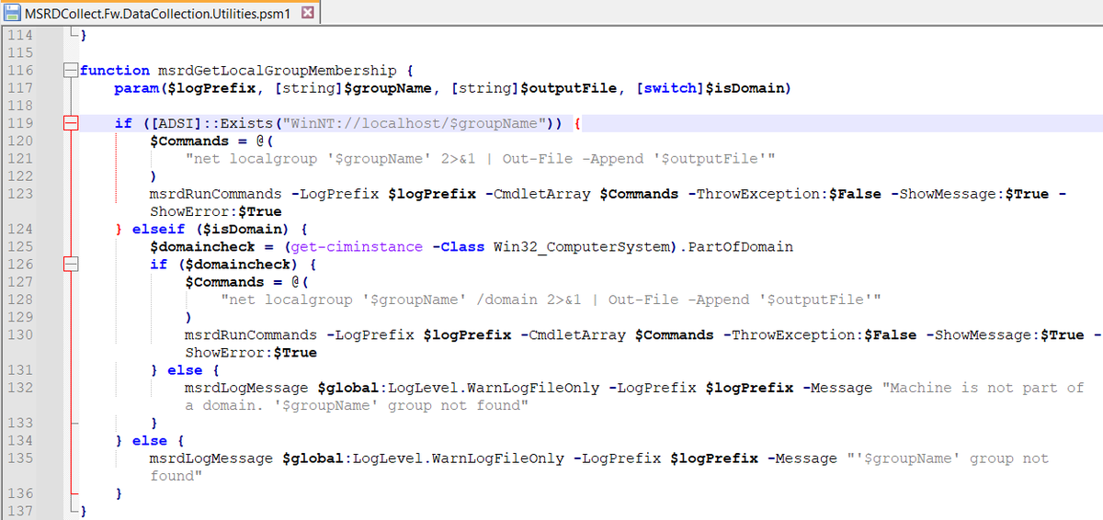The height and width of the screenshot is (520, 1103).
Task: Collapse the if $domaincheck block at line 126
Action: [69, 265]
